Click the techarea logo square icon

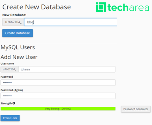pos(101,7)
